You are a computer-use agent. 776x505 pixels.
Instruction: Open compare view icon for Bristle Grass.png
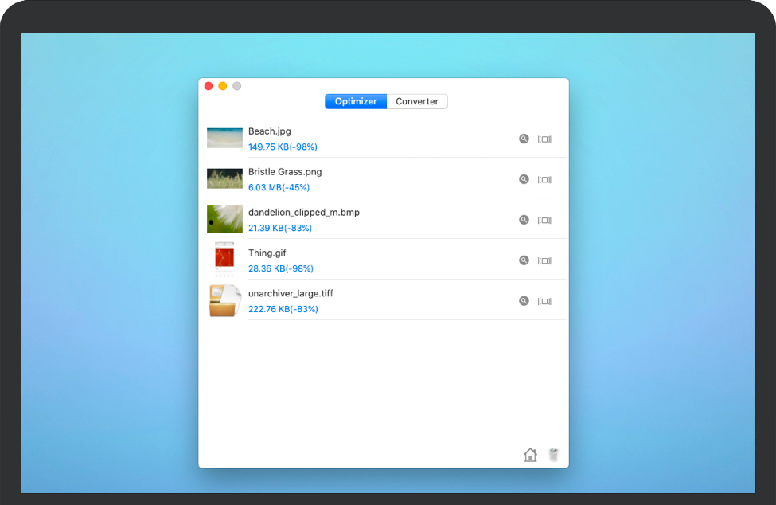tap(544, 180)
